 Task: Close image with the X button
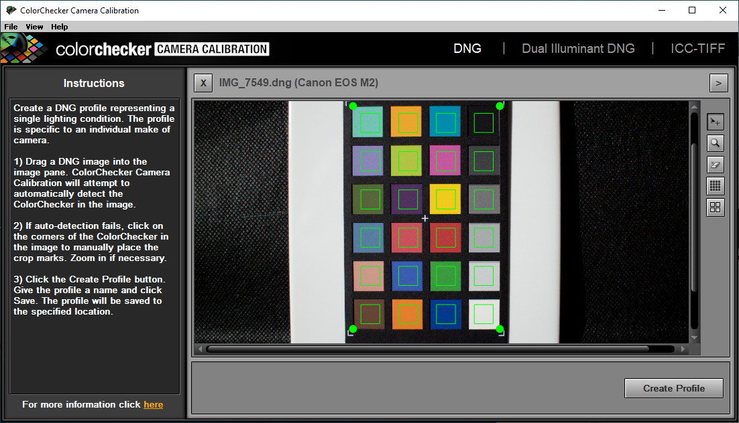coord(203,83)
